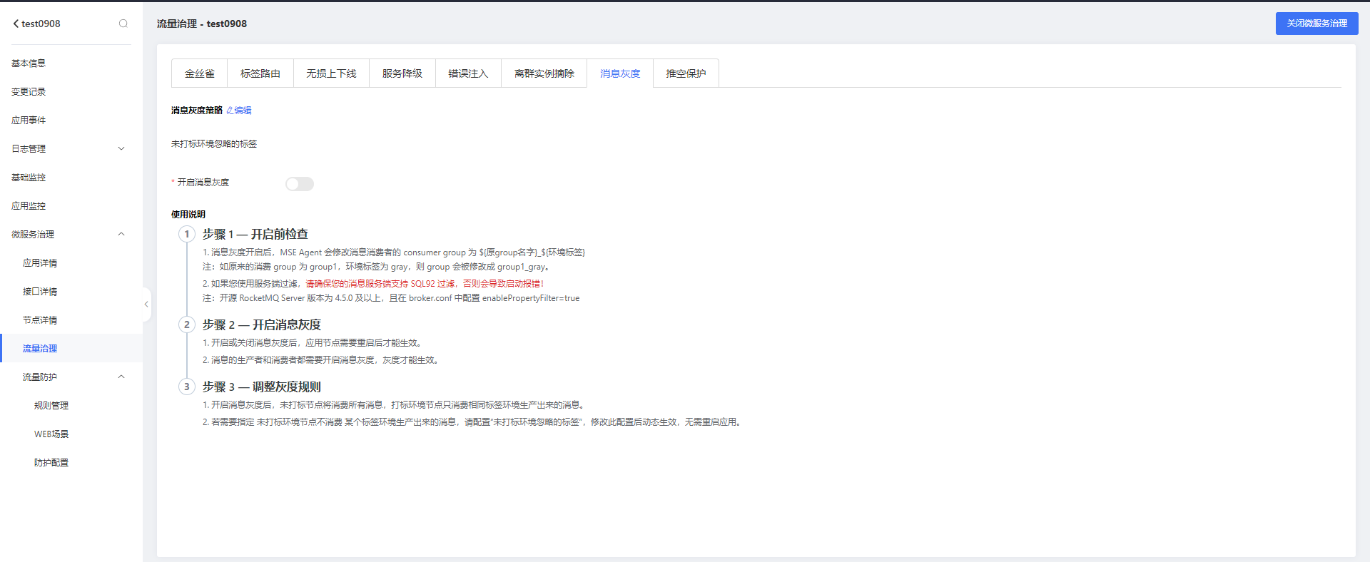1370x562 pixels.
Task: Switch to the 离群实例摘除 tab
Action: pyautogui.click(x=544, y=73)
